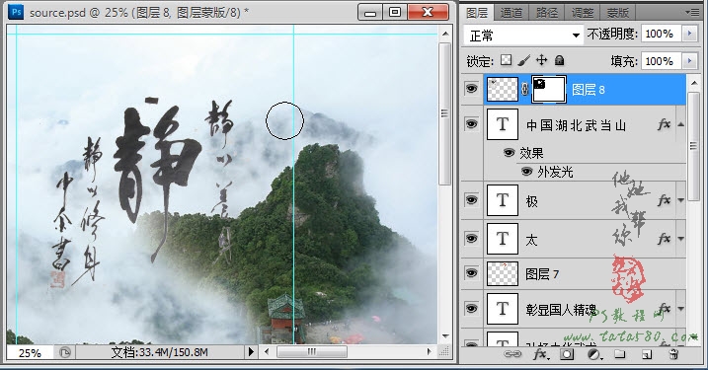Lock image pixels brush icon
The width and height of the screenshot is (708, 370).
click(x=523, y=60)
